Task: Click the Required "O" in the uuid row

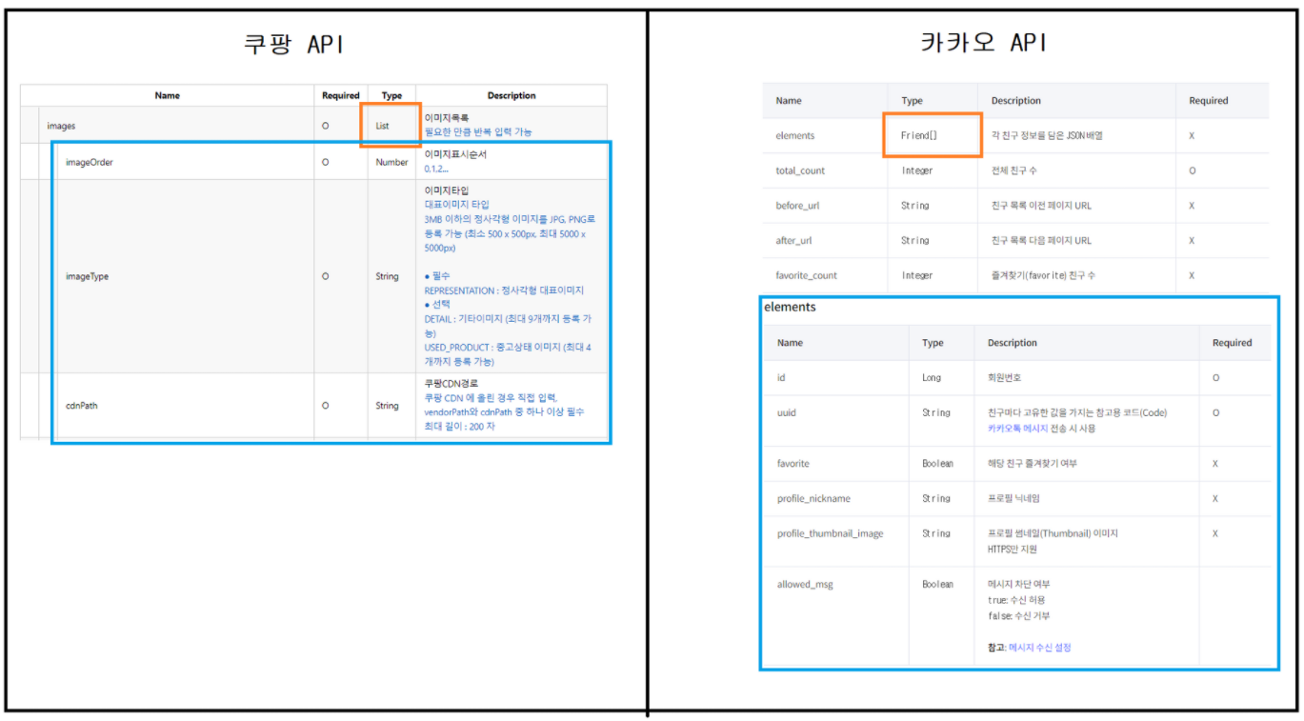Action: [x=1215, y=413]
